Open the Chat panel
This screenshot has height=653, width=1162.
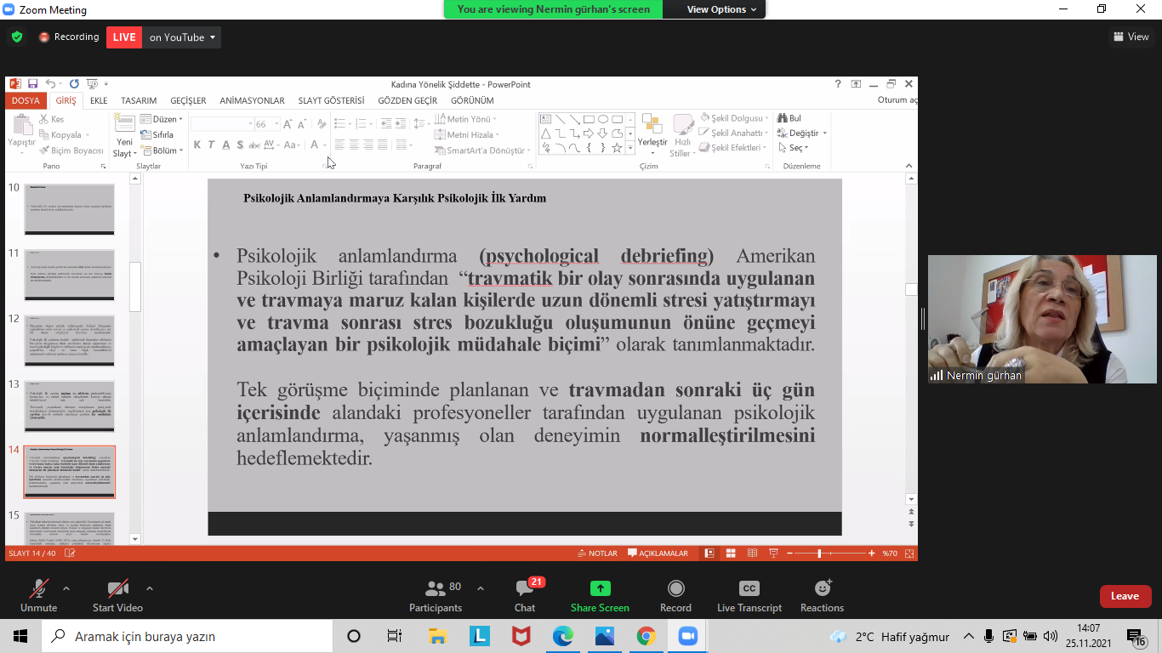525,589
